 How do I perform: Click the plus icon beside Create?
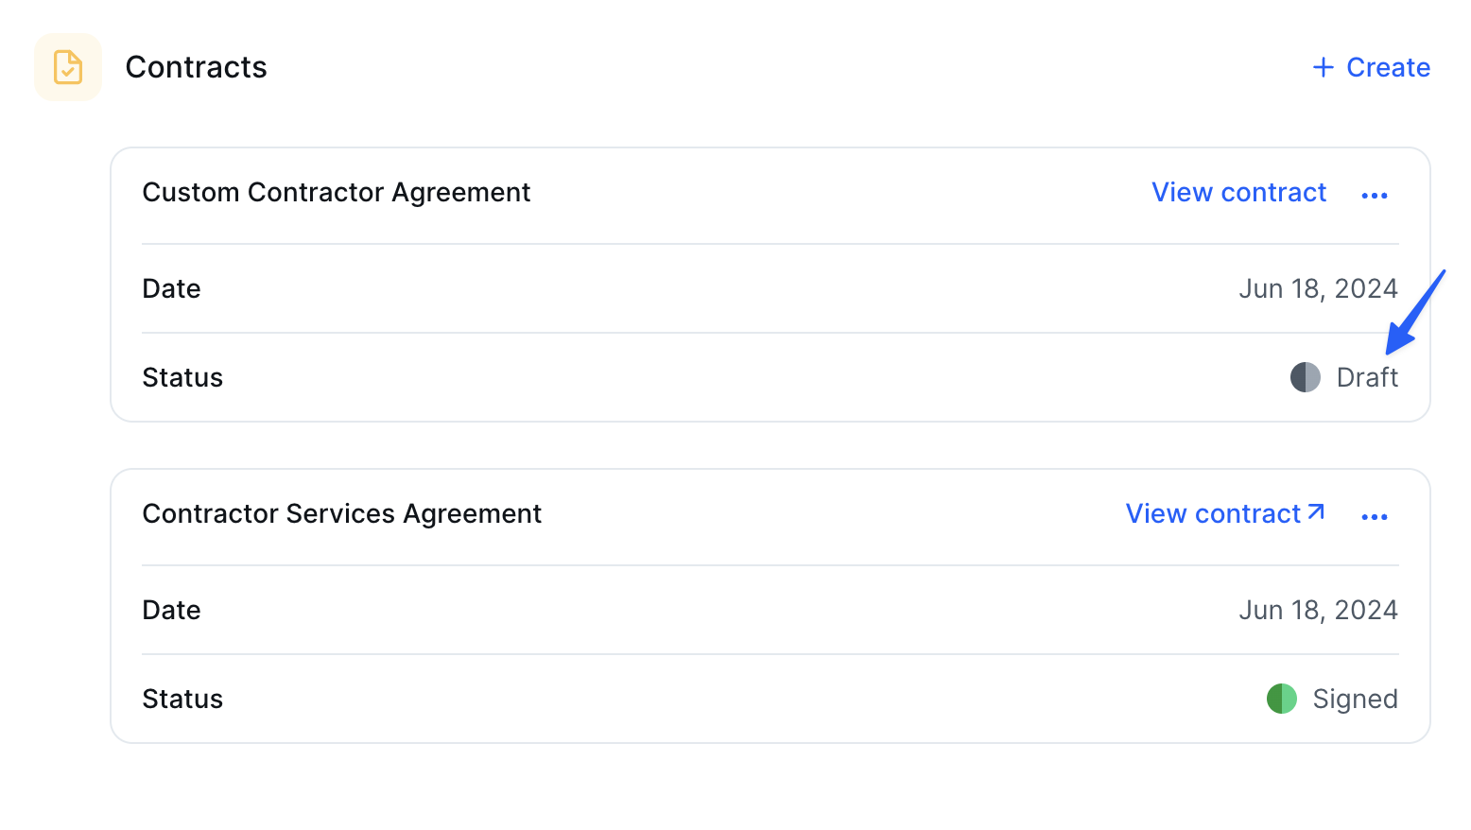tap(1324, 67)
